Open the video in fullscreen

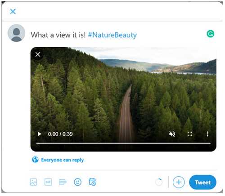pyautogui.click(x=190, y=134)
